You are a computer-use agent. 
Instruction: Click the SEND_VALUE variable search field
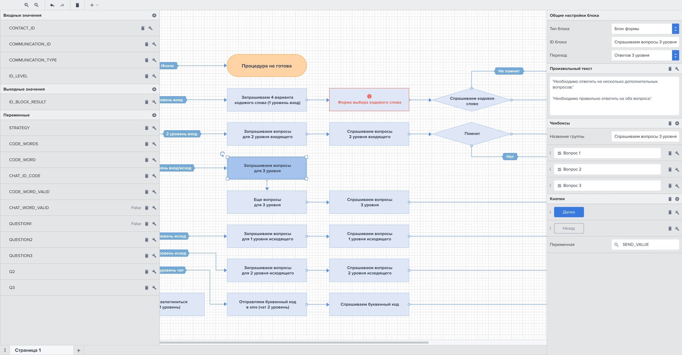pyautogui.click(x=645, y=245)
